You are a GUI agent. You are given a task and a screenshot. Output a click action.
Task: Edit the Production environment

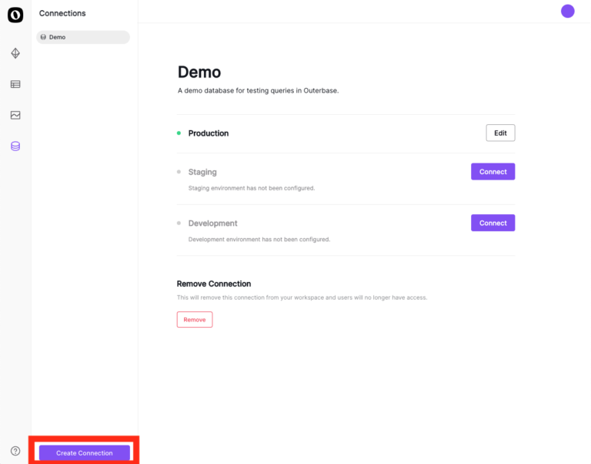tap(500, 133)
